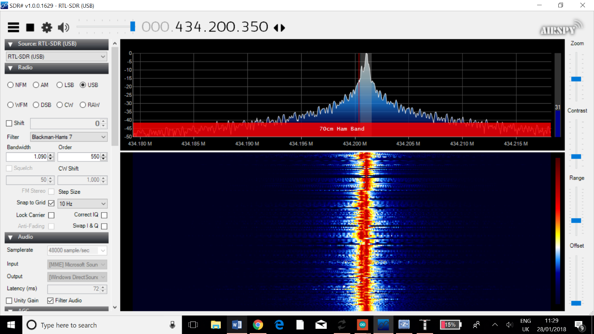Screen dimensions: 594x334
Task: Open the Arduino app from the taskbar
Action: coord(362,325)
